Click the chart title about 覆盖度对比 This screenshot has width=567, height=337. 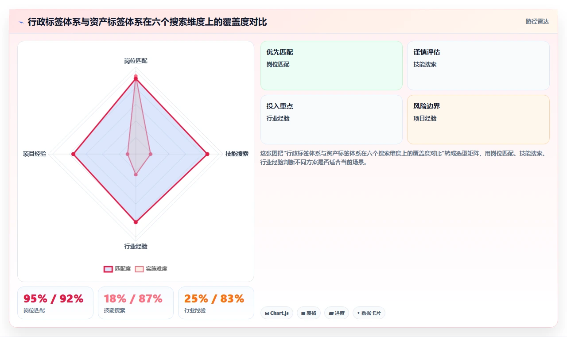pos(148,22)
